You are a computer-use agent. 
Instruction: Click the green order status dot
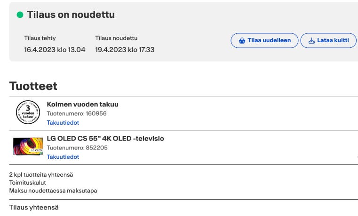[x=20, y=15]
